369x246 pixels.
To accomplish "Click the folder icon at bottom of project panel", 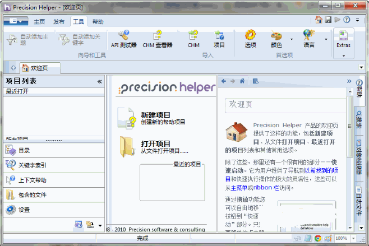I will click(x=90, y=225).
